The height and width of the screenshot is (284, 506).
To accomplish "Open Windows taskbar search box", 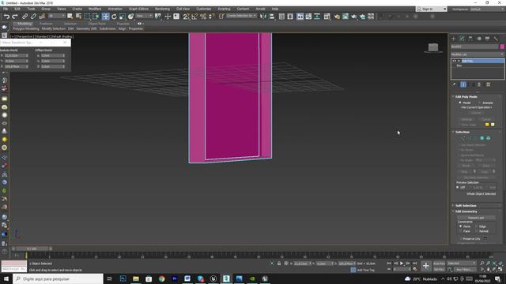I will (58, 278).
